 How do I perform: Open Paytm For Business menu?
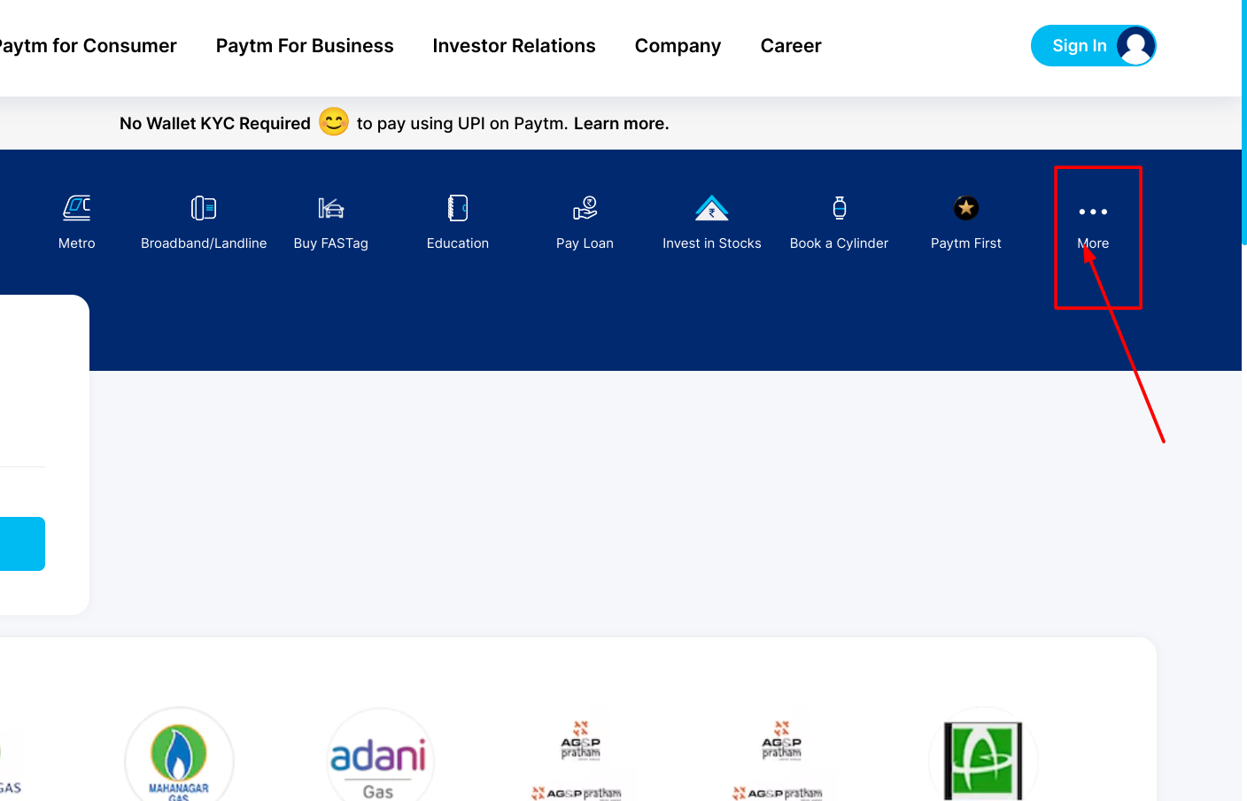tap(305, 46)
